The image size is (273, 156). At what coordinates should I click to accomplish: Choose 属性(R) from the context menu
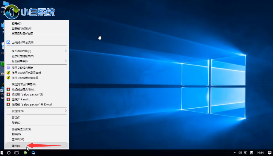(x=16, y=145)
